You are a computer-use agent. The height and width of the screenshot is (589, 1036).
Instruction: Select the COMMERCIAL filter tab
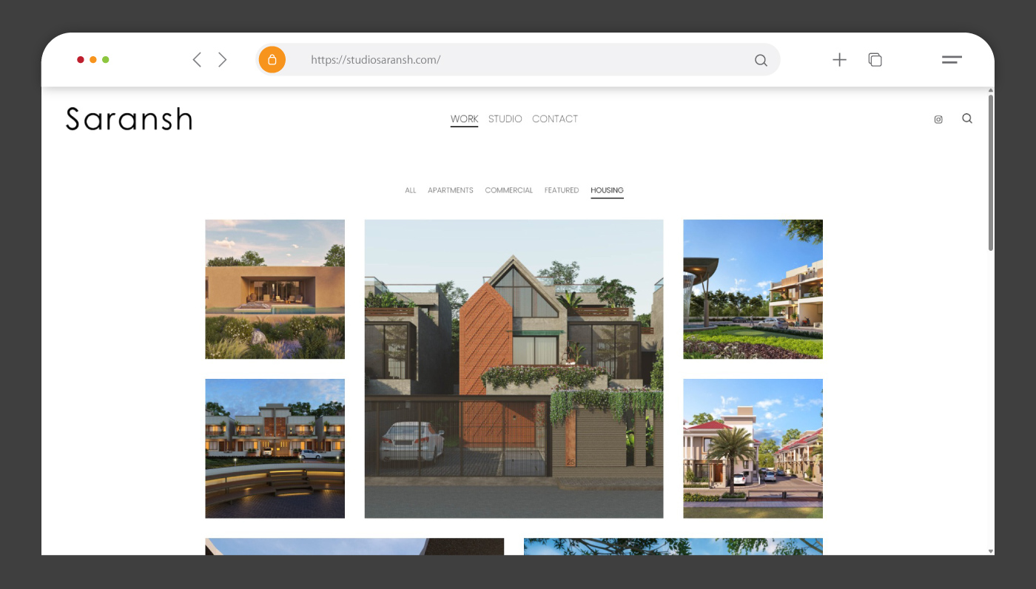coord(509,190)
